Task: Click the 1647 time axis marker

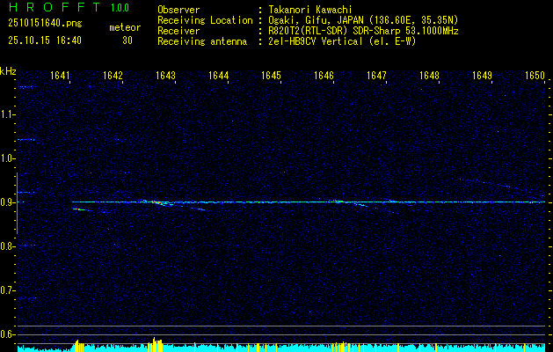Action: click(x=376, y=76)
